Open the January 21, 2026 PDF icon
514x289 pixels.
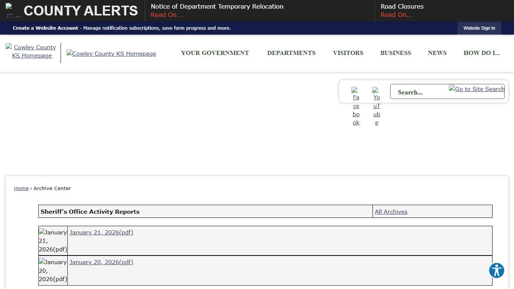(53, 240)
